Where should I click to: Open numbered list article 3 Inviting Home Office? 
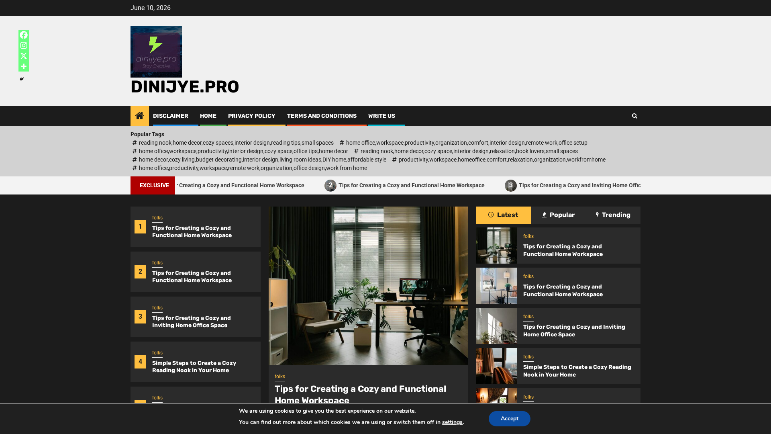pos(192,321)
